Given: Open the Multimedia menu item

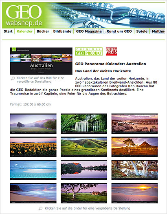Looking at the screenshot, I should tap(158, 31).
